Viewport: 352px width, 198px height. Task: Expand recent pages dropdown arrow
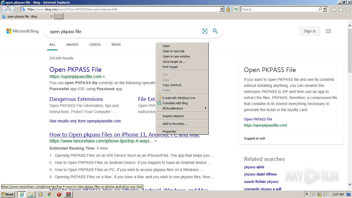point(18,9)
